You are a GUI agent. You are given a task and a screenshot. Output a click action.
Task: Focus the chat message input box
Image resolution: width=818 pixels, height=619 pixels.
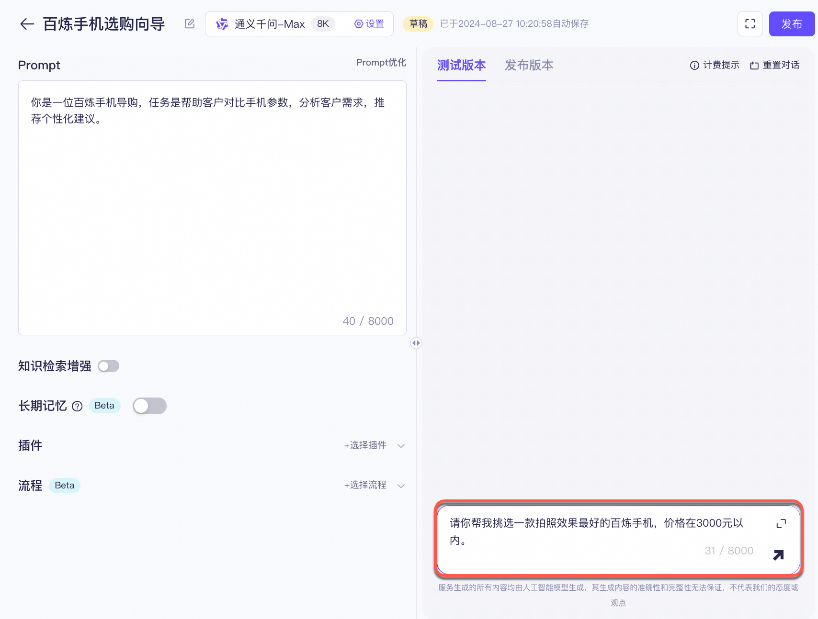pyautogui.click(x=619, y=540)
